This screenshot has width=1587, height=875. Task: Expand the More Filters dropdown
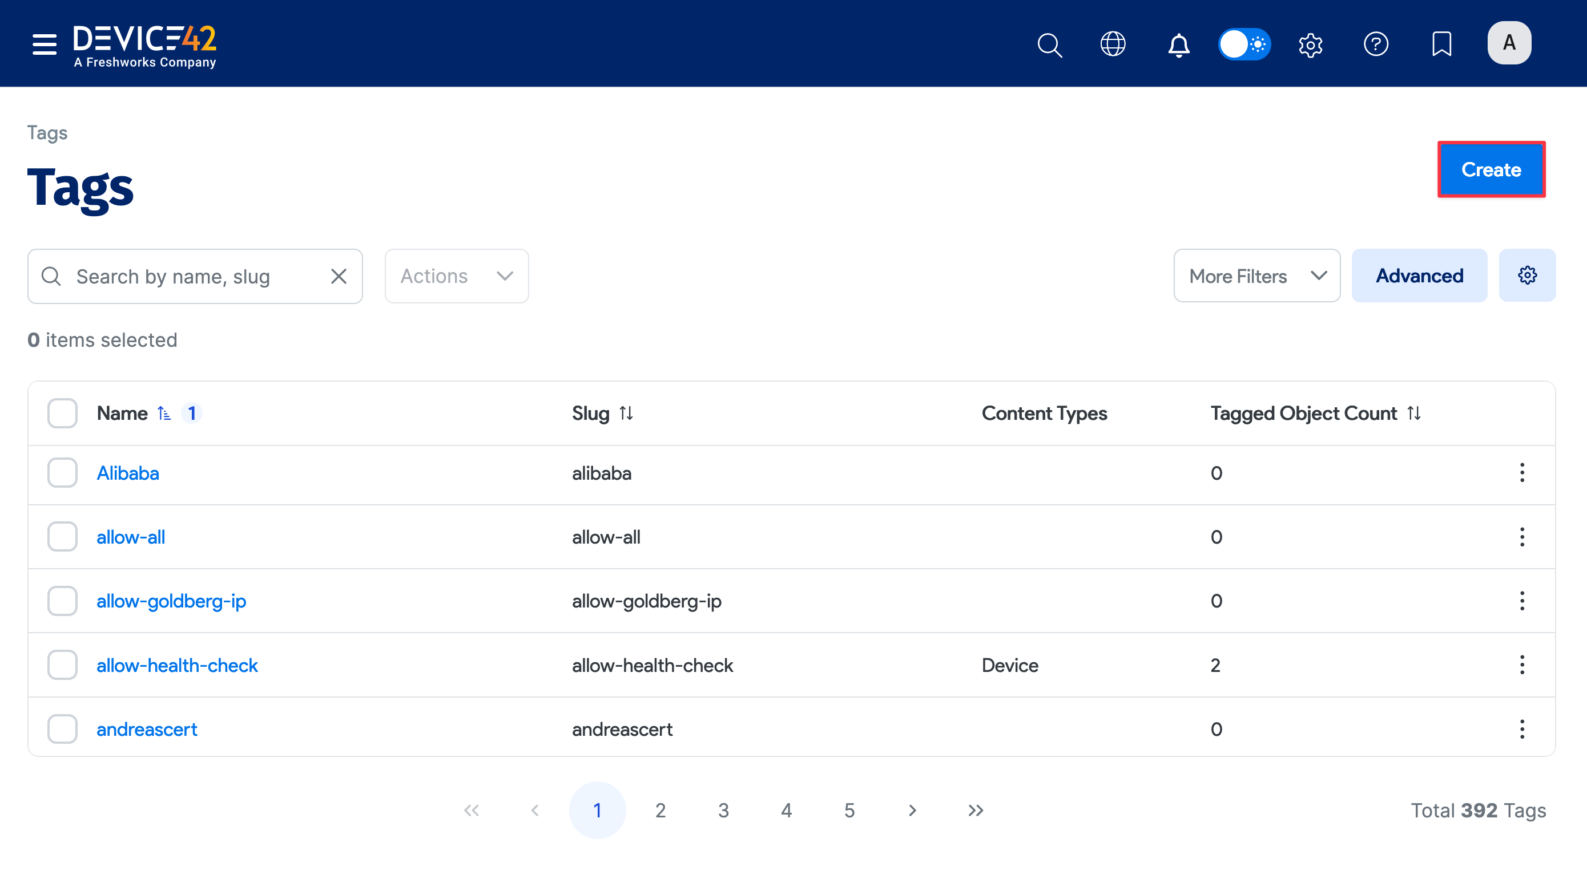coord(1256,276)
